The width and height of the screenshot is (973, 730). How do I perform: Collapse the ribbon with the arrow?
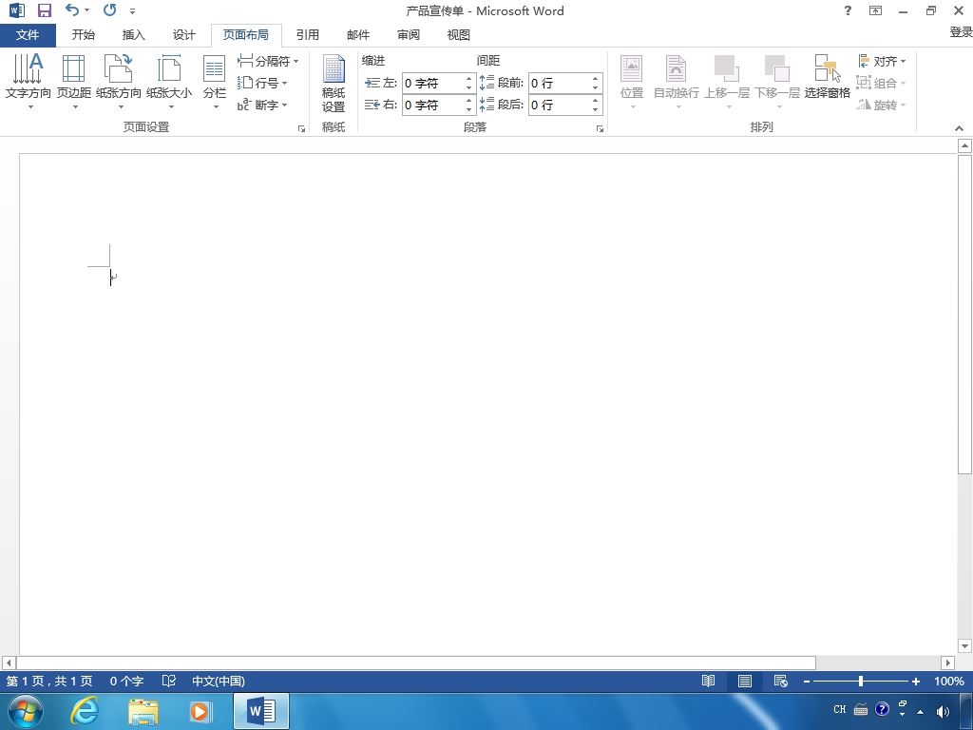[x=960, y=128]
